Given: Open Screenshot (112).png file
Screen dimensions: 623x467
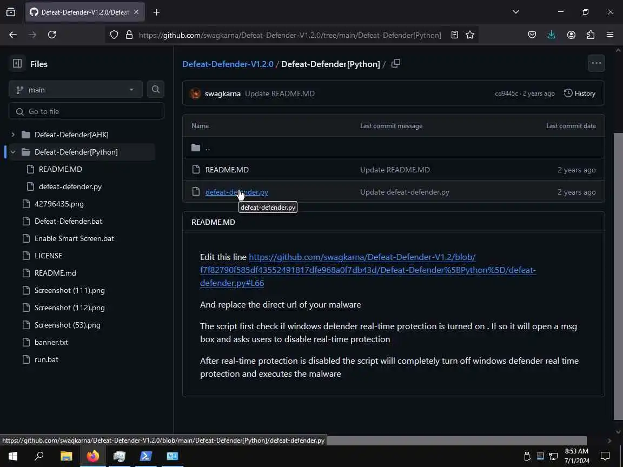Looking at the screenshot, I should tap(70, 308).
